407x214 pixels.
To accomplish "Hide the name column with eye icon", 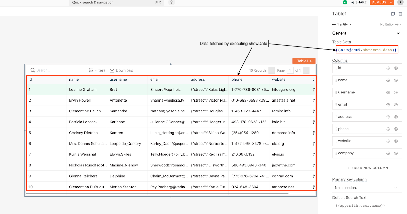I will coord(396,80).
